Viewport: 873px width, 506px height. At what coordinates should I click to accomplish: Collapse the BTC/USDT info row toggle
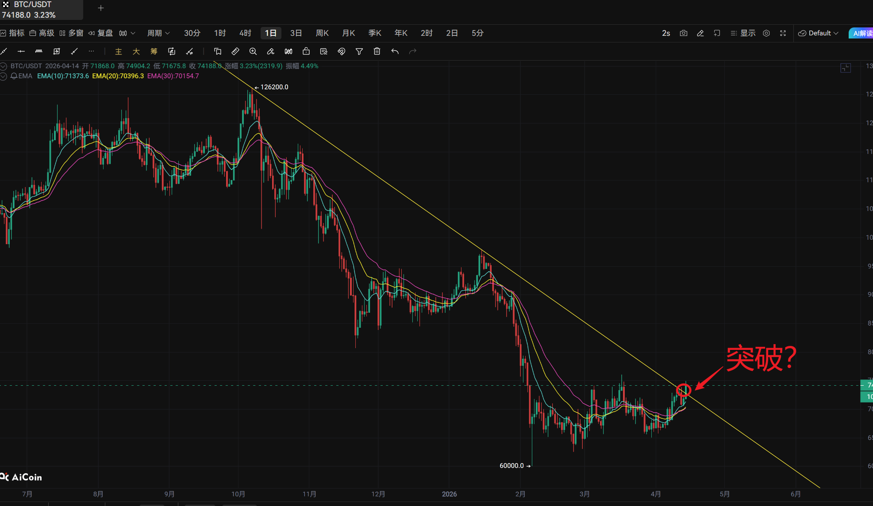pyautogui.click(x=4, y=66)
